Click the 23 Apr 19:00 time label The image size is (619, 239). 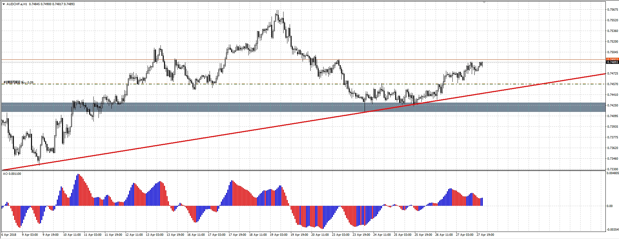[361, 235]
